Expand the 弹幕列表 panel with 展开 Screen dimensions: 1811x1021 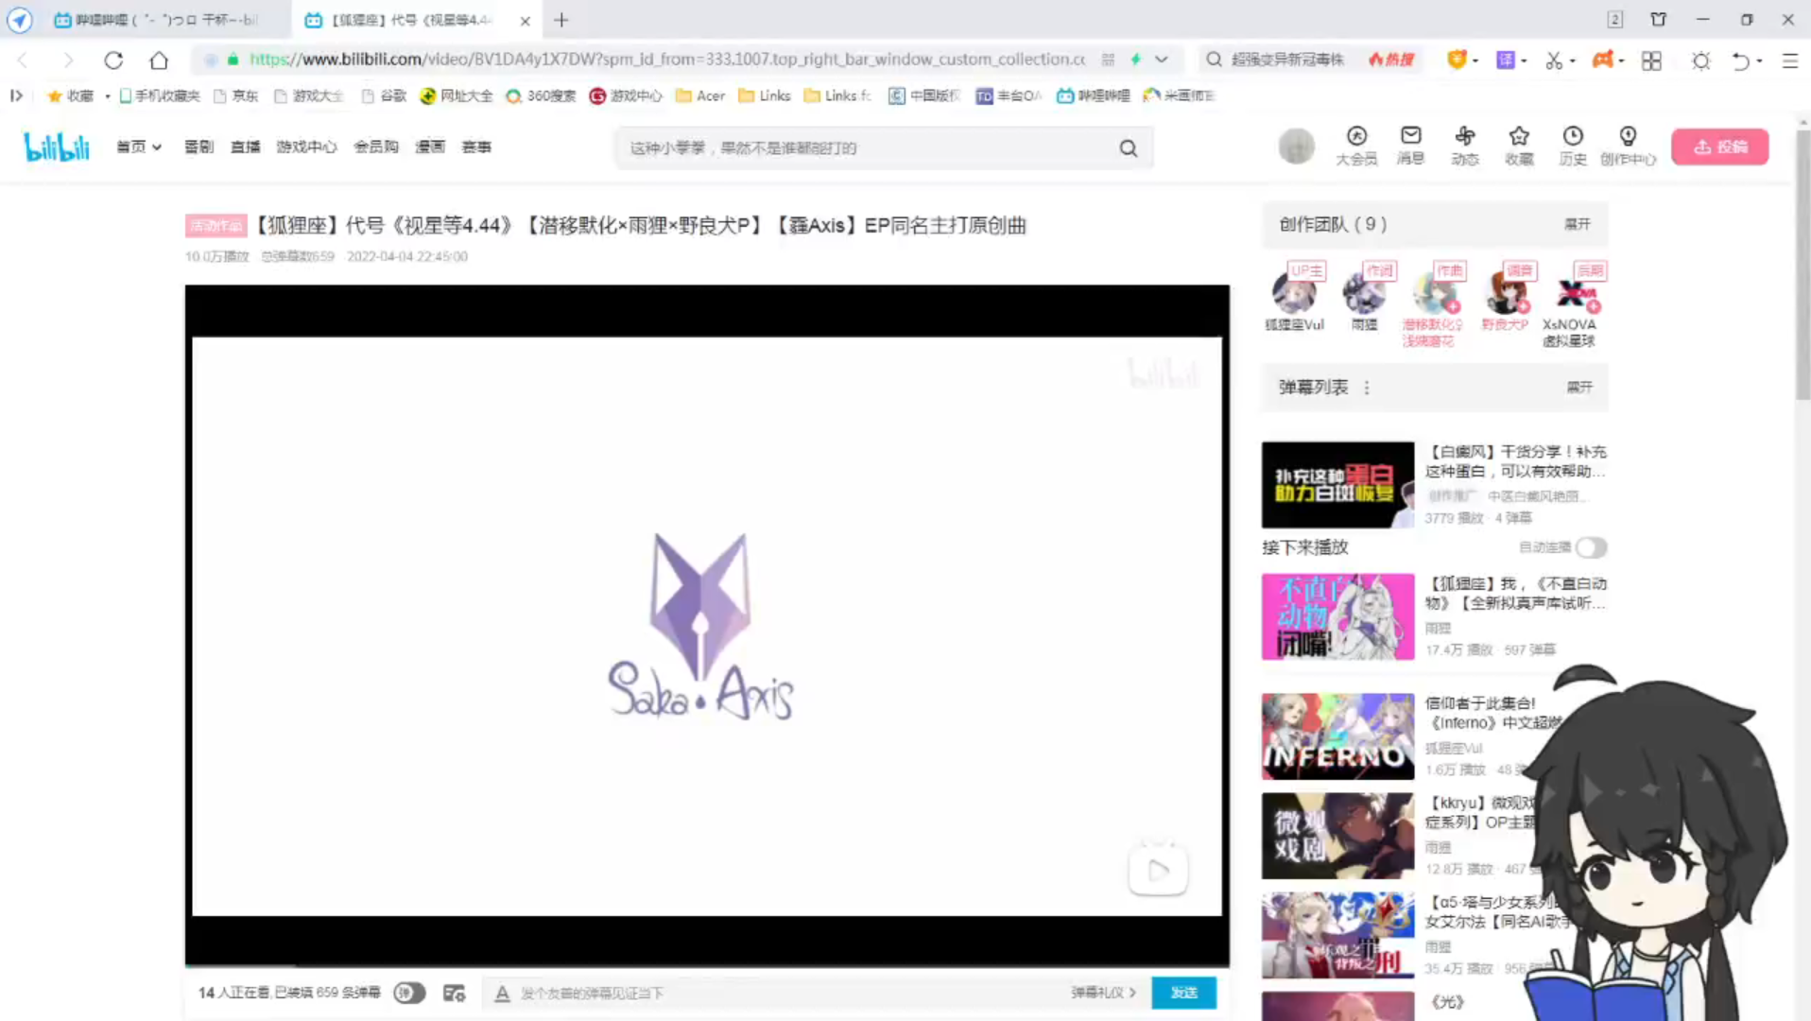point(1578,388)
